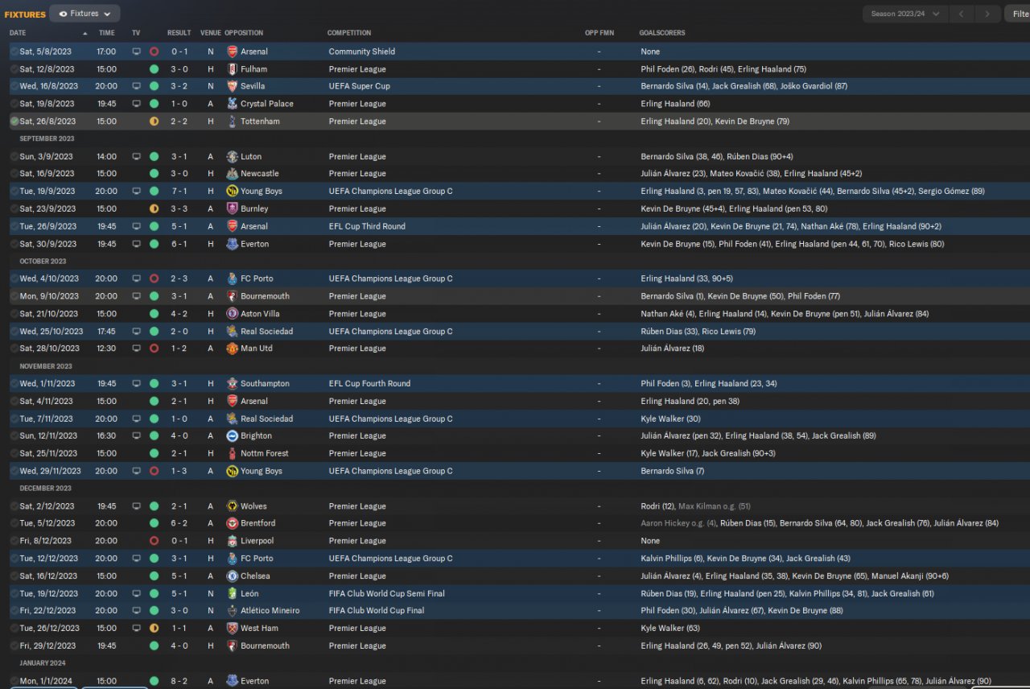Viewport: 1030px width, 689px height.
Task: Click the TV icon on the Wolves row
Action: tap(136, 506)
